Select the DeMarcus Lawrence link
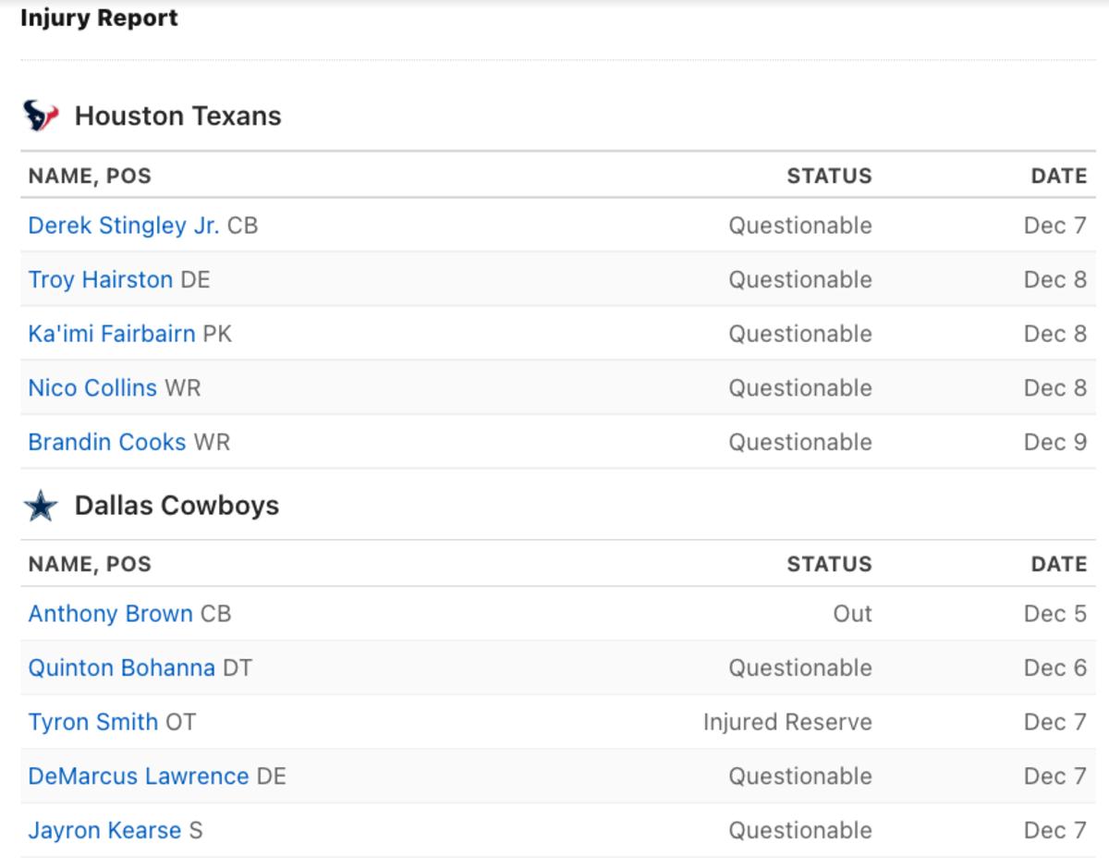Screen dimensions: 1109x868 pyautogui.click(x=138, y=776)
